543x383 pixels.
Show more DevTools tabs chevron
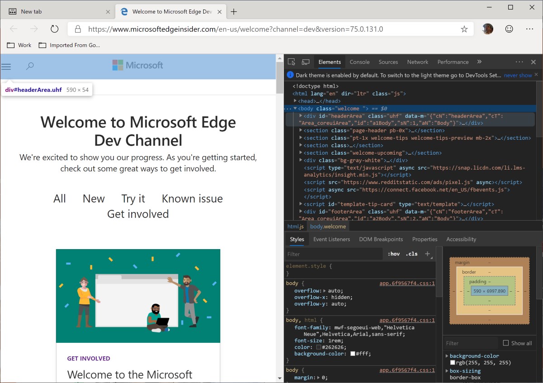pyautogui.click(x=479, y=62)
